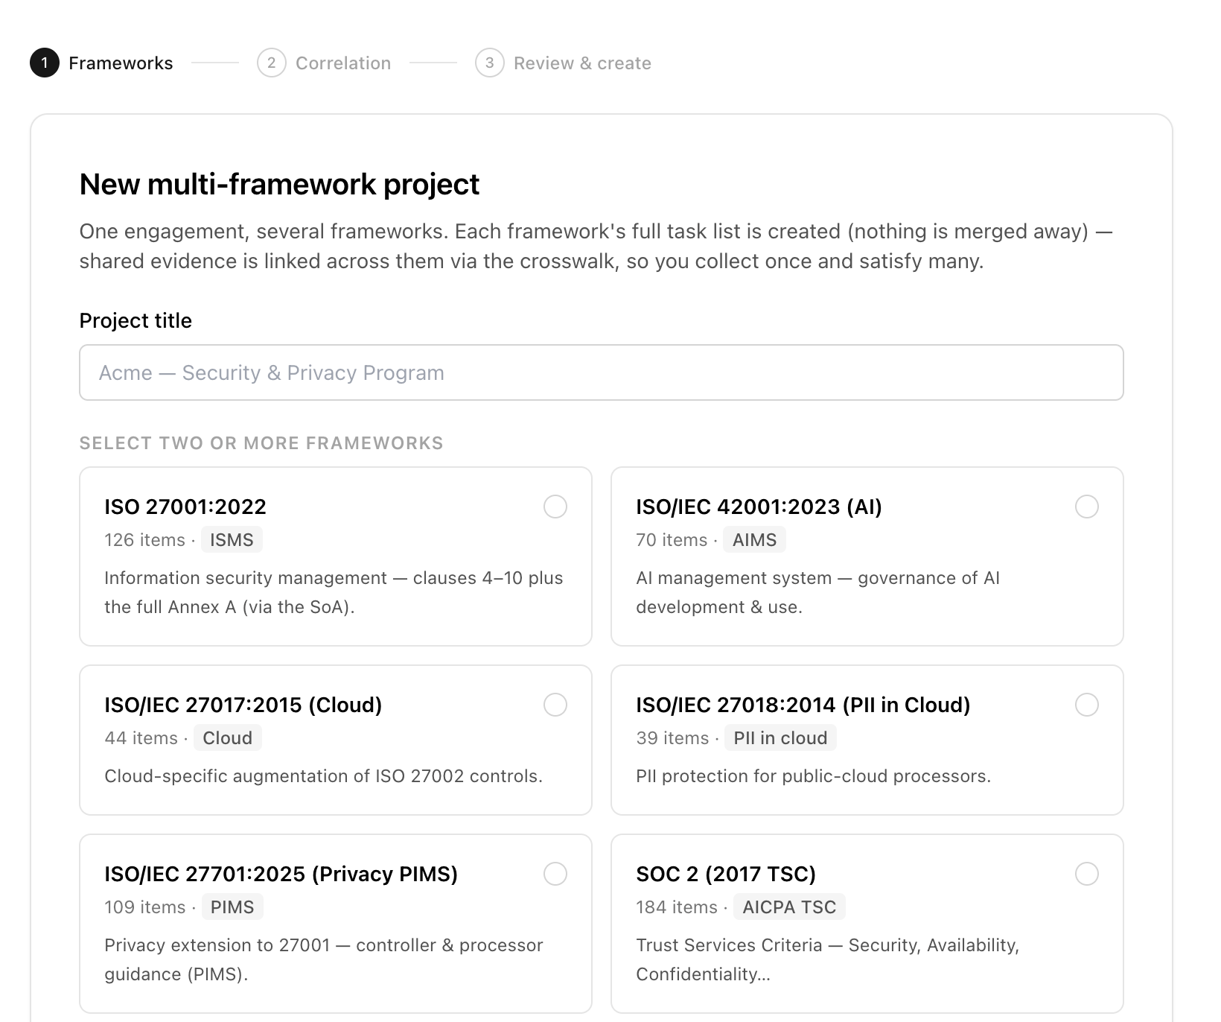The image size is (1221, 1022).
Task: Select the ISO 27001:2022 framework radio circle
Action: pyautogui.click(x=555, y=507)
